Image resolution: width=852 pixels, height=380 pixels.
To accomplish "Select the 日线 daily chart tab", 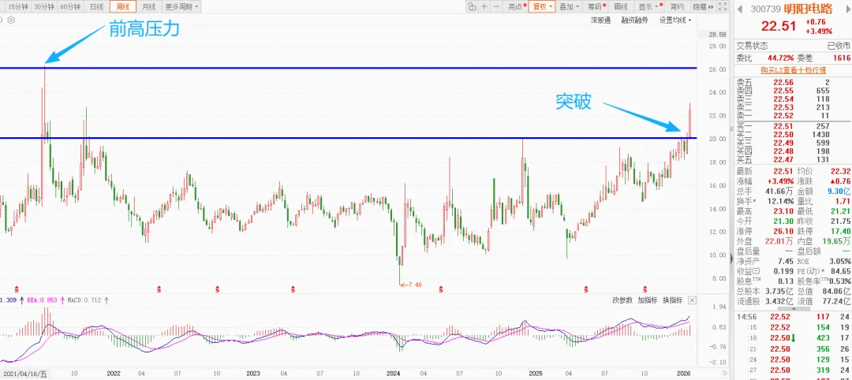I will tap(97, 7).
